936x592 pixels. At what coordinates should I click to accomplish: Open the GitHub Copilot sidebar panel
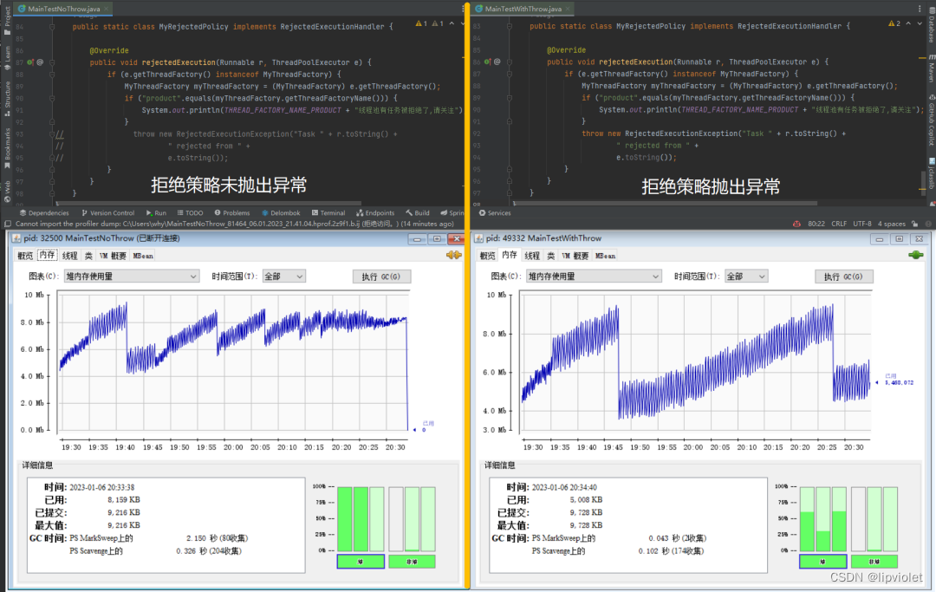[x=931, y=120]
